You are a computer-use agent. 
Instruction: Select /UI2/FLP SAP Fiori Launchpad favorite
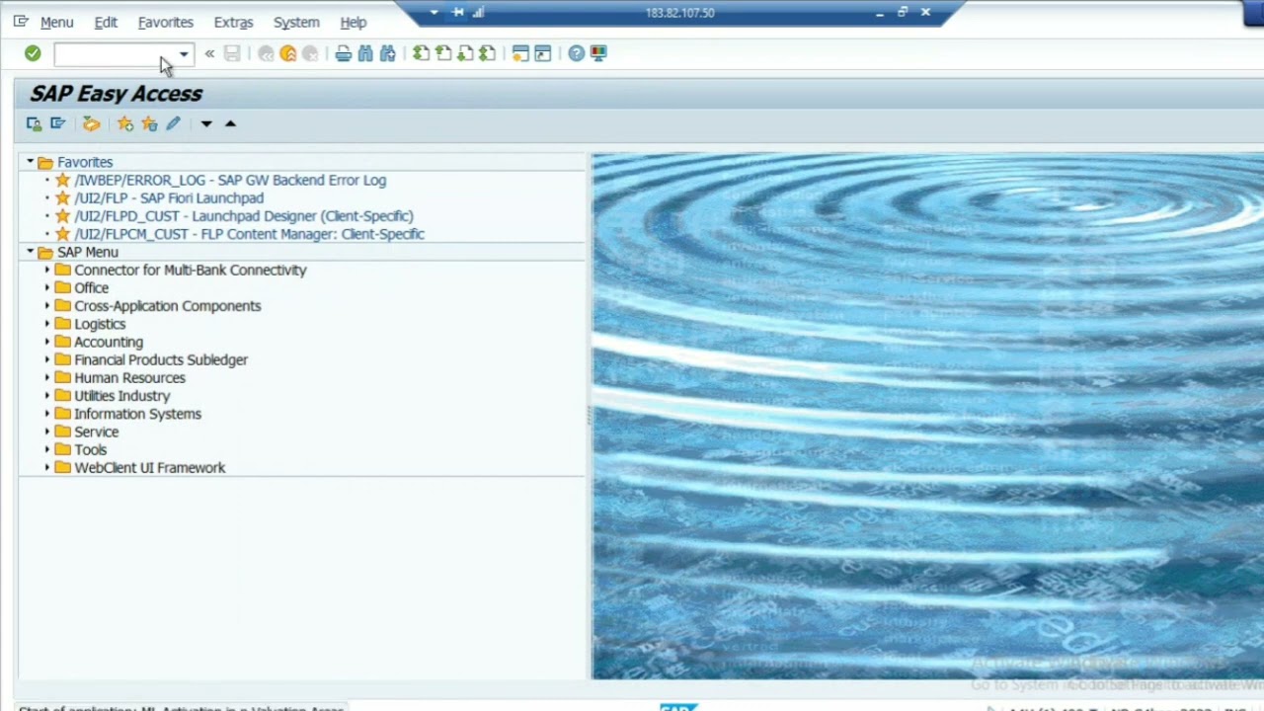[169, 197]
